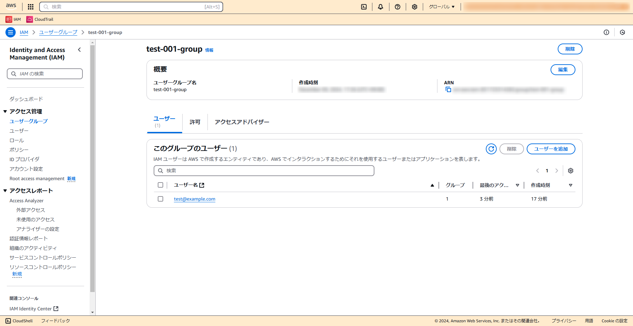The image size is (633, 326).
Task: Open アカウント設定 in the sidebar
Action: [26, 169]
